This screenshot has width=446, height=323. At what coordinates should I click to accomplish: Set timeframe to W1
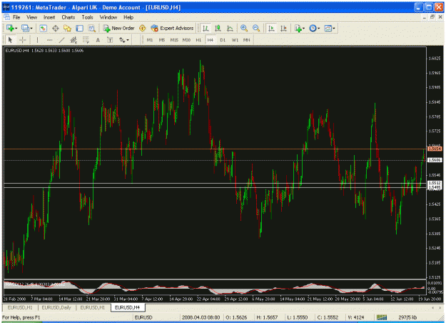click(235, 40)
